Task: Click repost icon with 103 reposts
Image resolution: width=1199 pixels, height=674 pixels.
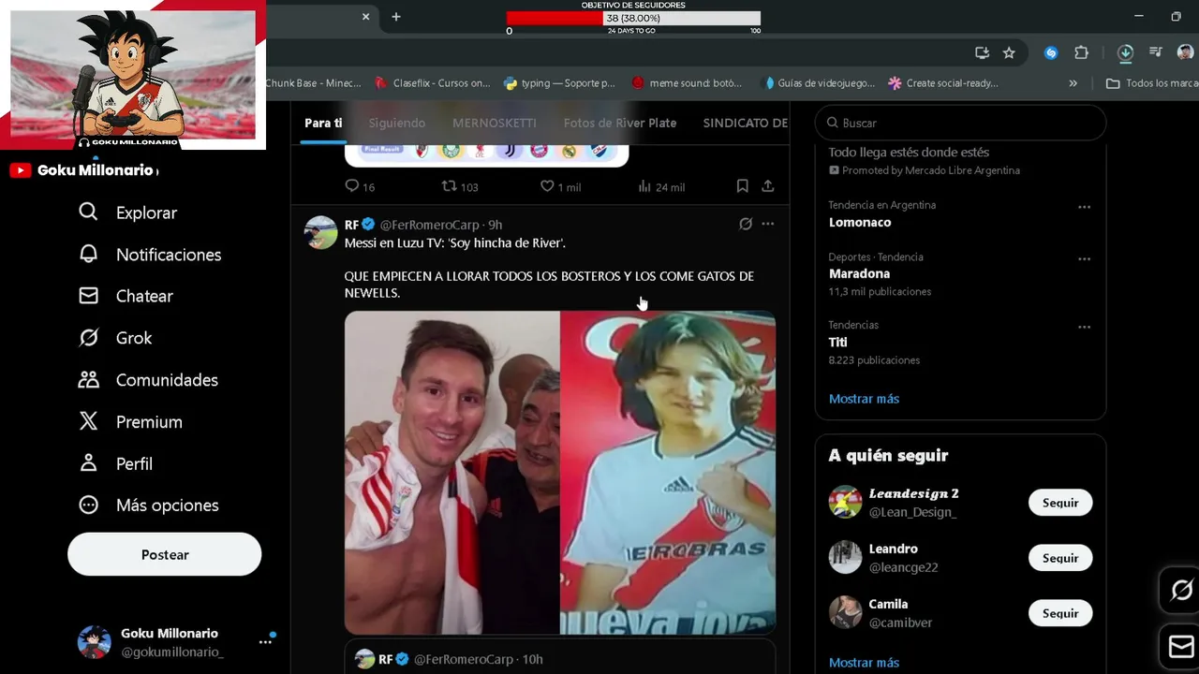Action: [x=450, y=186]
